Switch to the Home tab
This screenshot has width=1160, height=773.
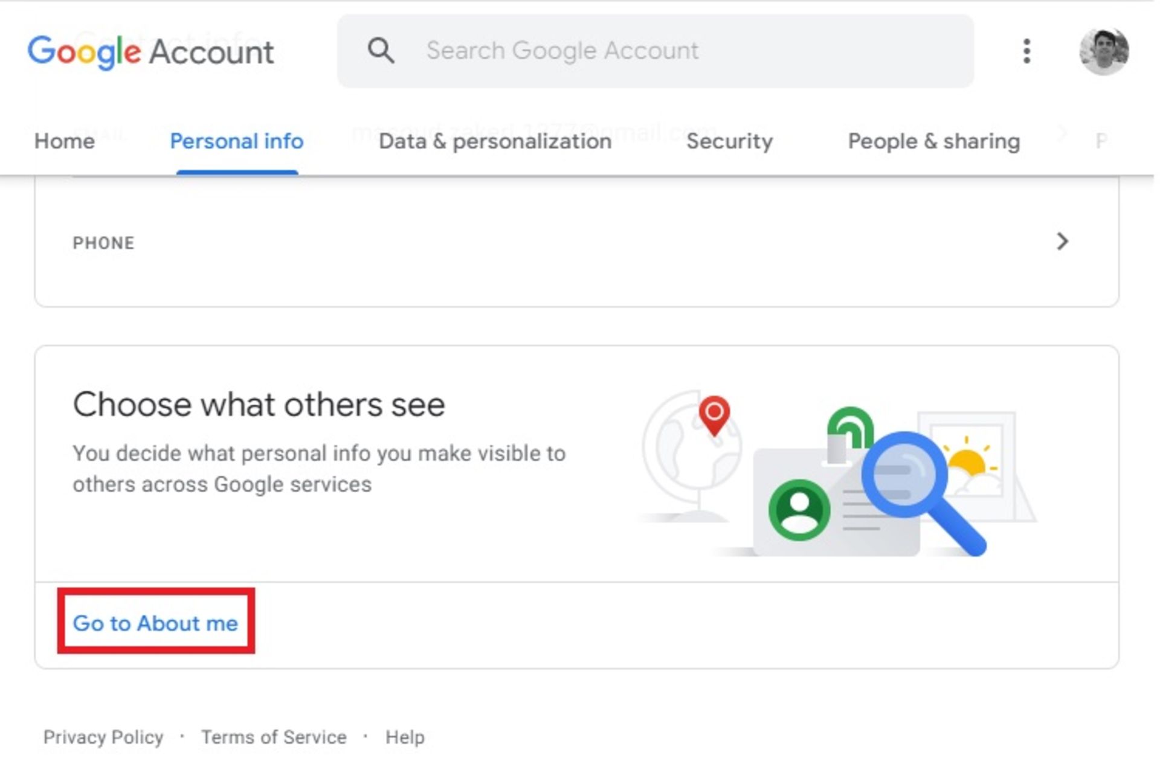point(65,141)
